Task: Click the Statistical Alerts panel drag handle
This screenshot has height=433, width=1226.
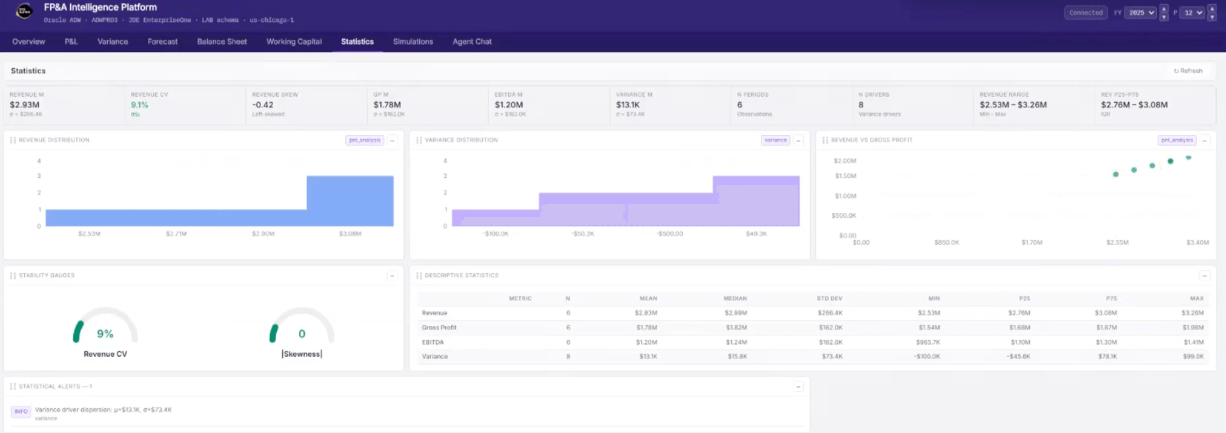Action: coord(13,386)
